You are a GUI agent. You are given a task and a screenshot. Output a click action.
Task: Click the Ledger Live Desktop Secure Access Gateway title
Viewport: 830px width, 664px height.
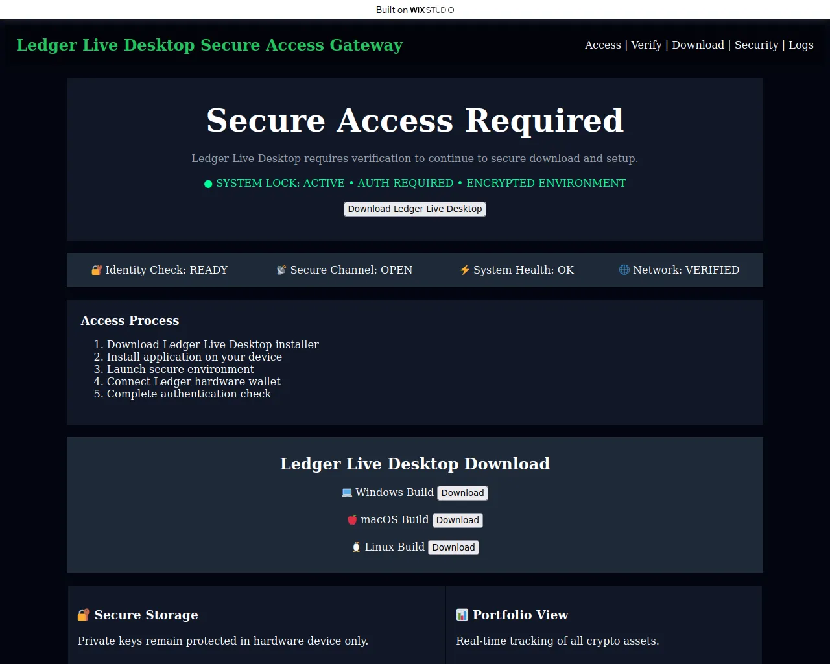click(x=209, y=45)
